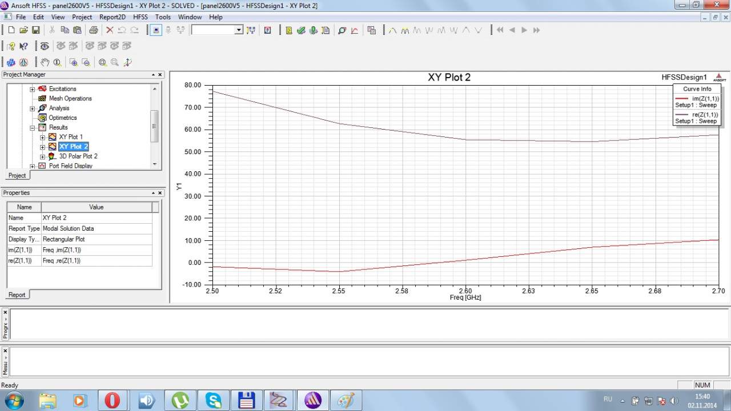Viewport: 731px width, 411px height.
Task: Click the XY plot report icon in toolbar
Action: coord(354,30)
